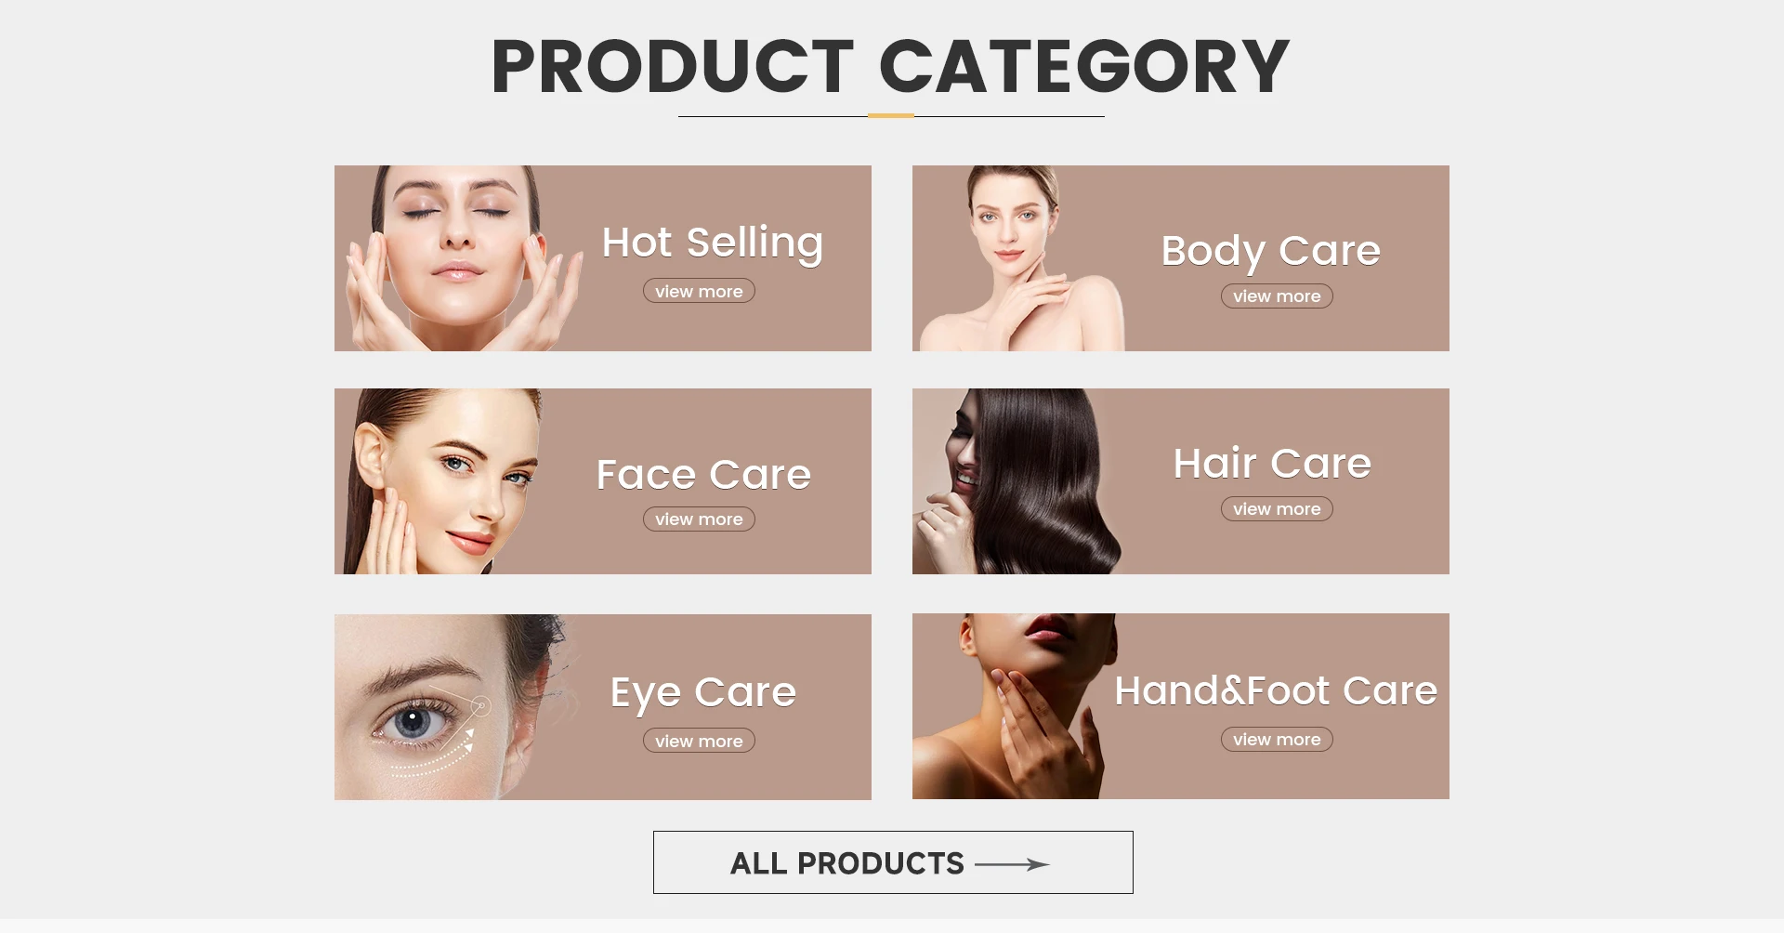
Task: Click the arrow icon beside ALL PRODUCTS
Action: pos(1012,864)
